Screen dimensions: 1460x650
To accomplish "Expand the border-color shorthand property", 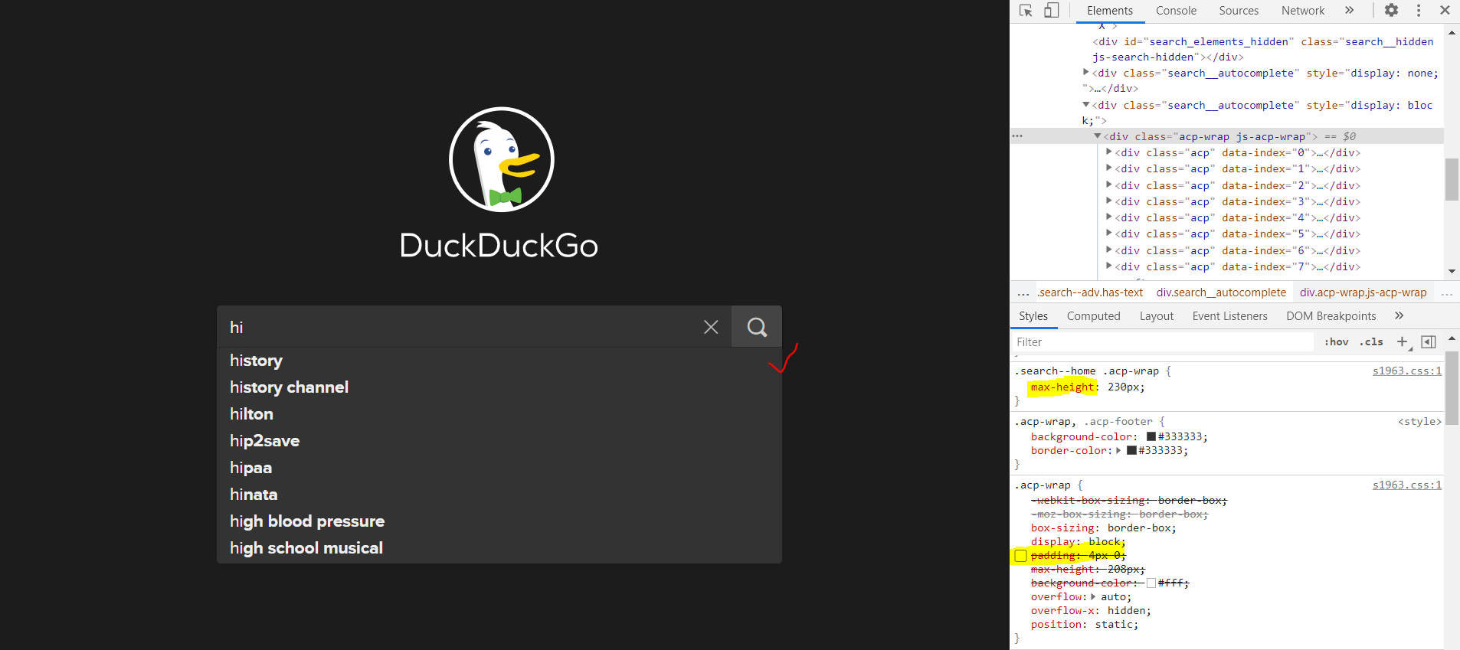I will [x=1118, y=451].
